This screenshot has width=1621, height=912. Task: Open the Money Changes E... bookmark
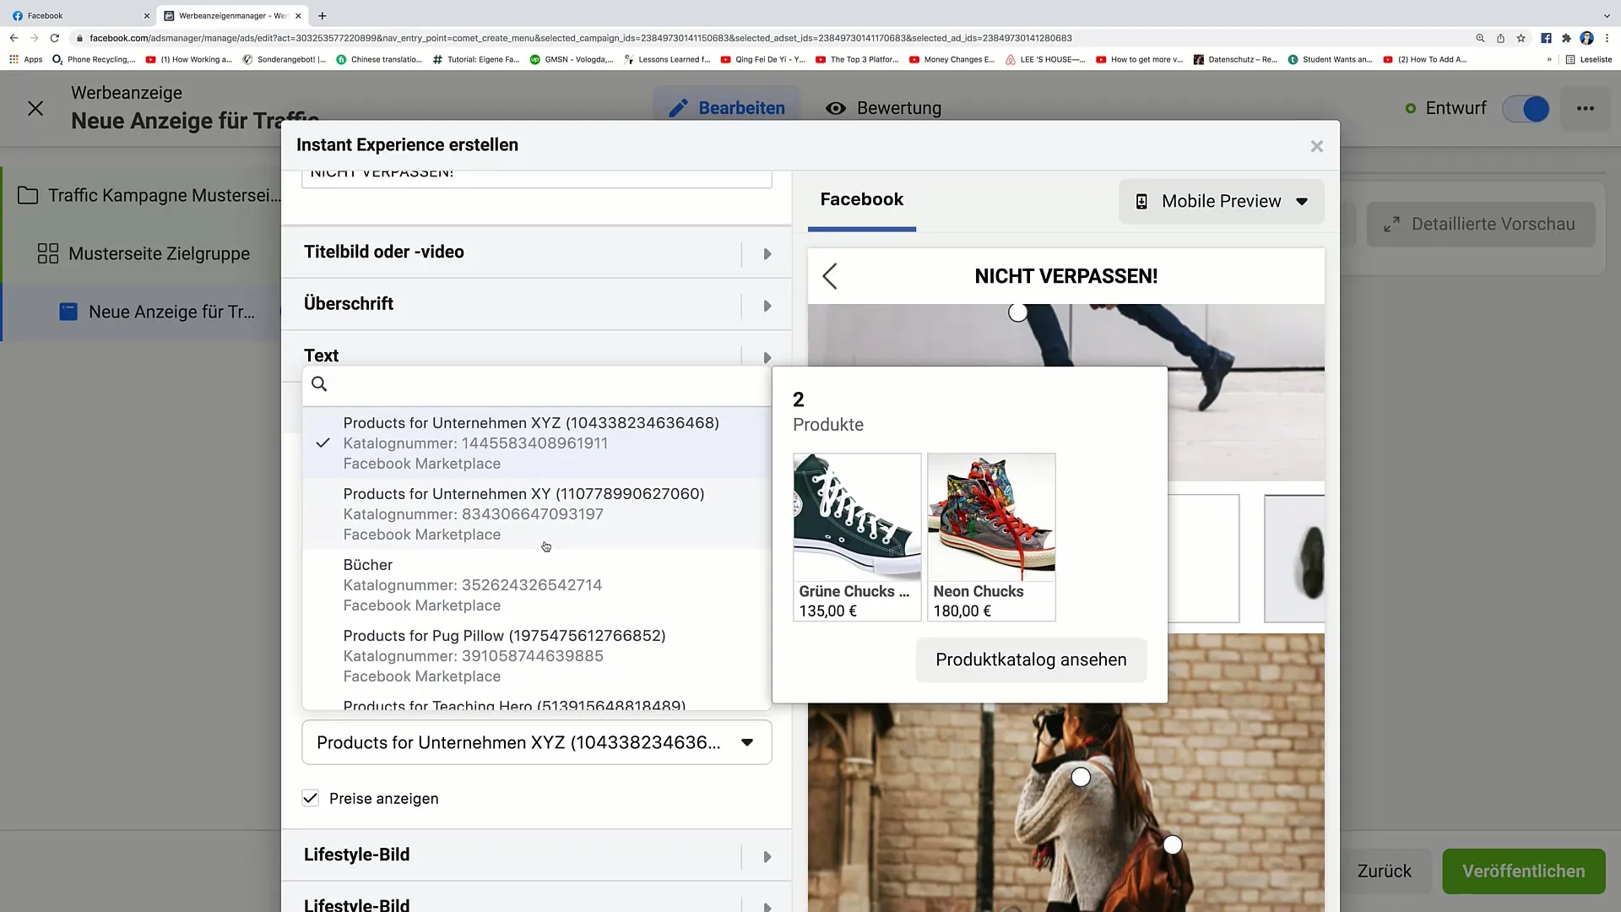952,59
